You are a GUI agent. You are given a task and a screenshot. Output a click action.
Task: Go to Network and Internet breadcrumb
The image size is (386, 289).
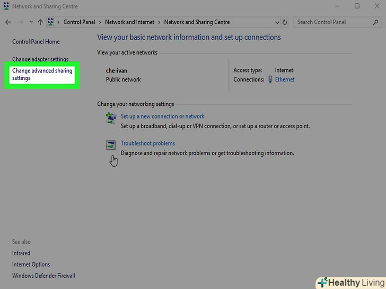pos(129,22)
